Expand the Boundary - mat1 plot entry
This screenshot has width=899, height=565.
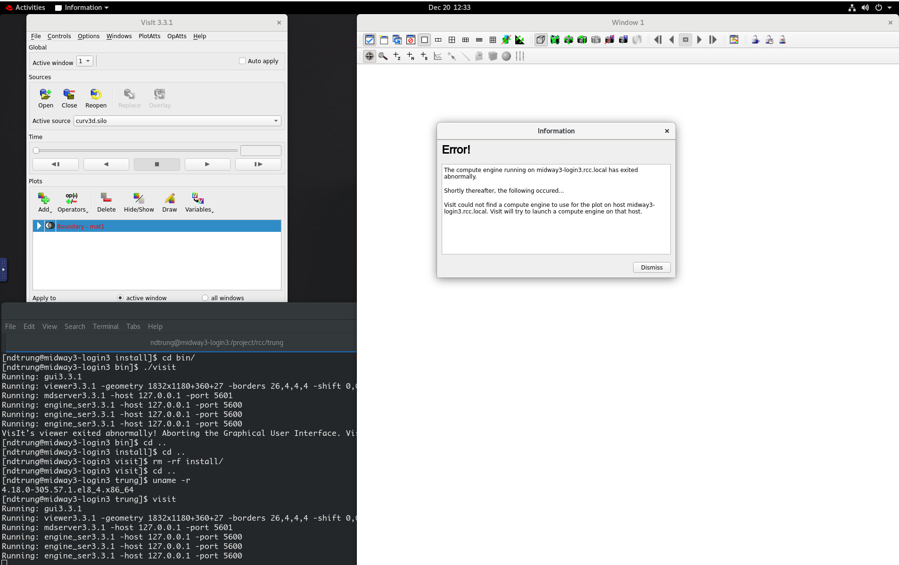coord(39,226)
